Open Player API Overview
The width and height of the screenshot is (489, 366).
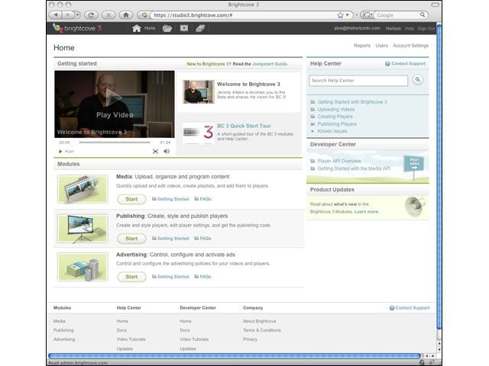(x=339, y=161)
